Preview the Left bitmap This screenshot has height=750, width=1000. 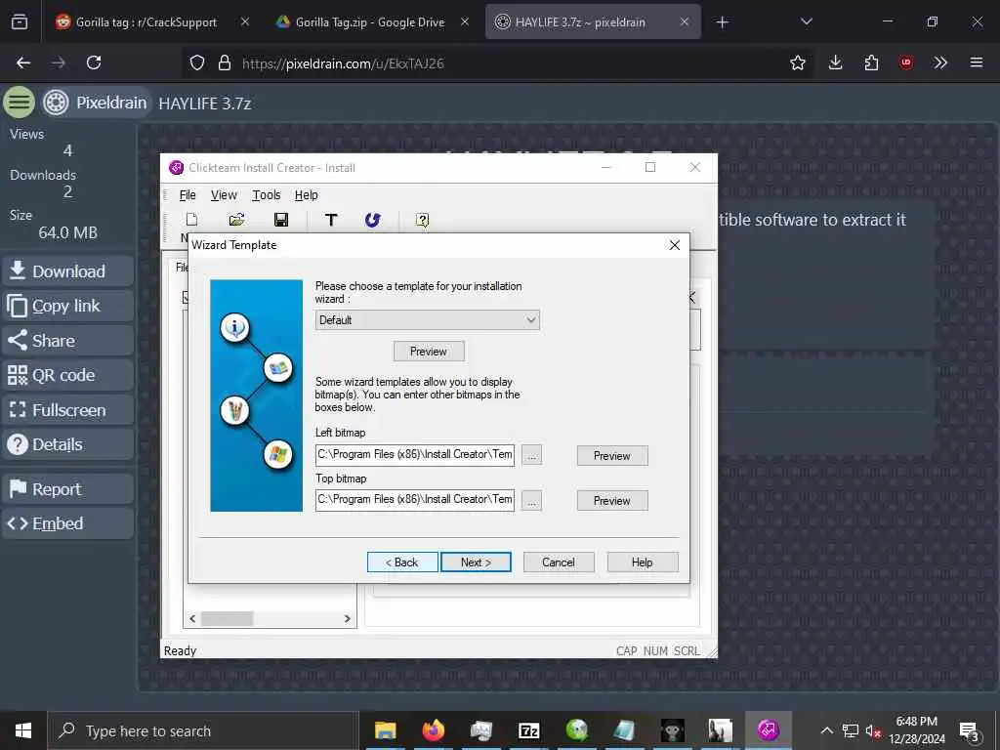[x=612, y=456]
